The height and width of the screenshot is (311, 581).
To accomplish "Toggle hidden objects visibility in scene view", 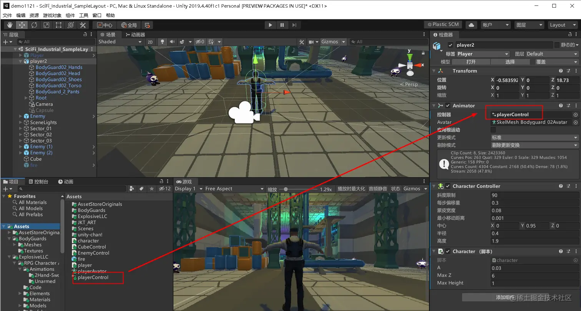I will coord(200,42).
